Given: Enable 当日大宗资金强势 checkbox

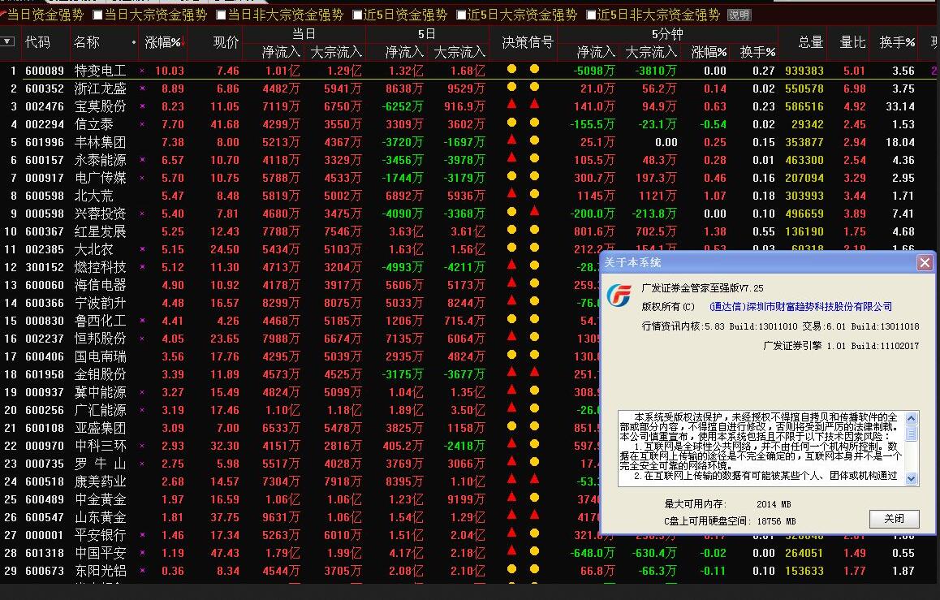Looking at the screenshot, I should coord(97,15).
